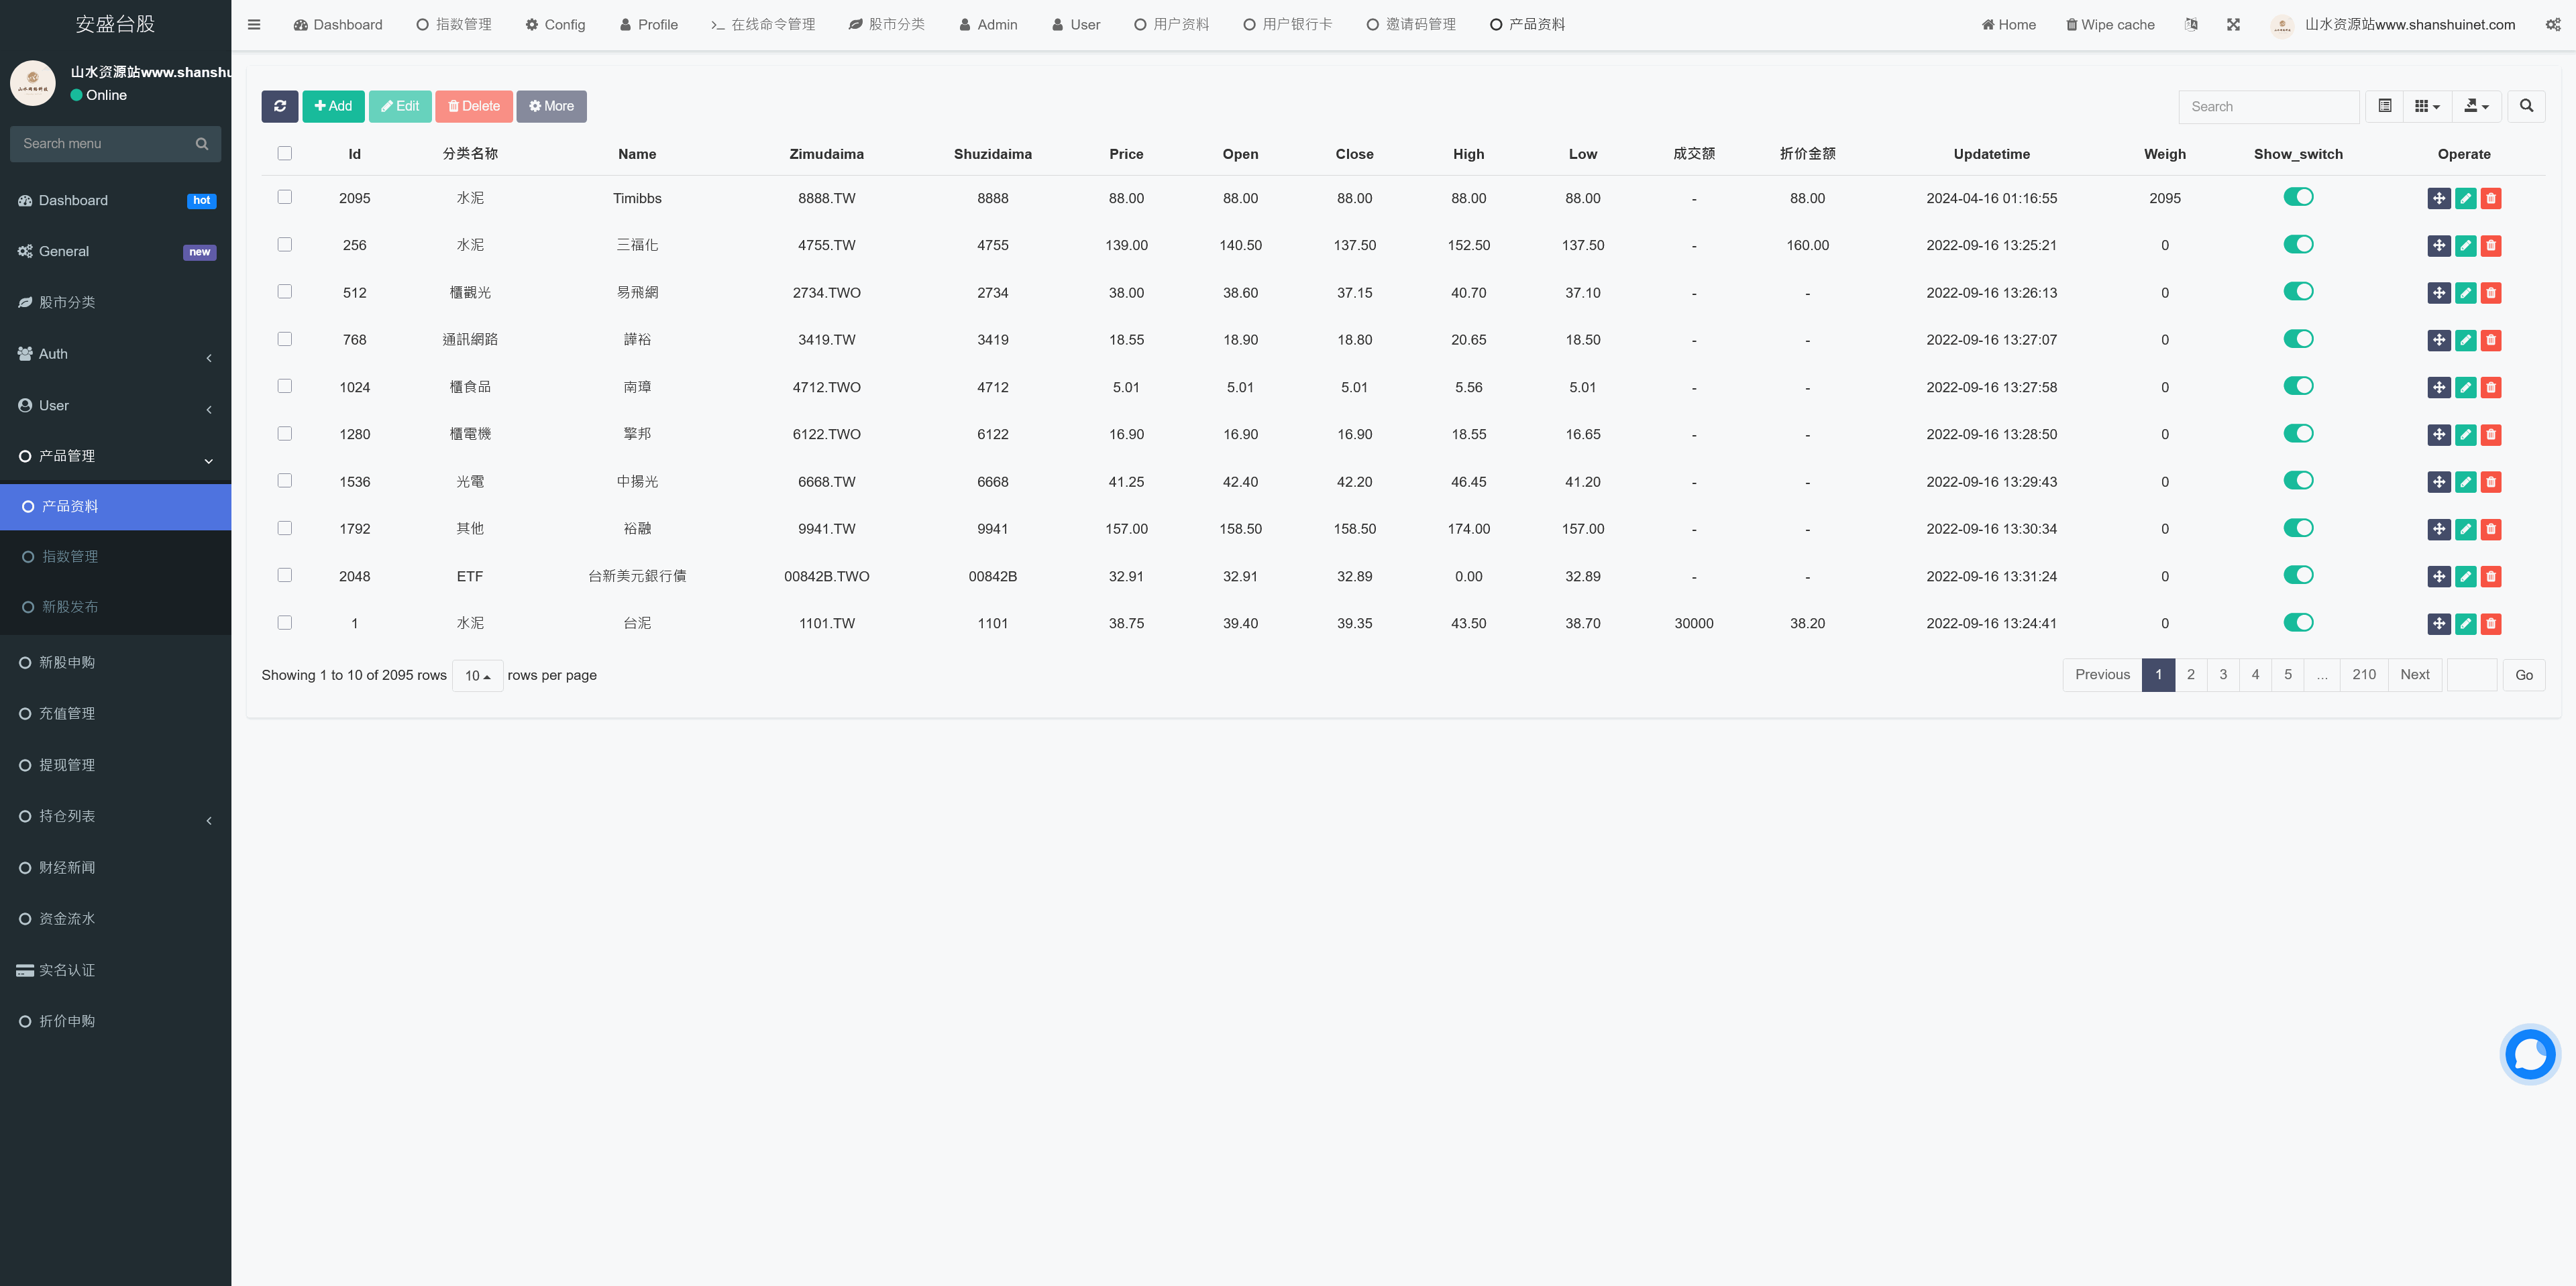Click the red delete icon for Timibbs row
The width and height of the screenshot is (2576, 1286).
2491,199
